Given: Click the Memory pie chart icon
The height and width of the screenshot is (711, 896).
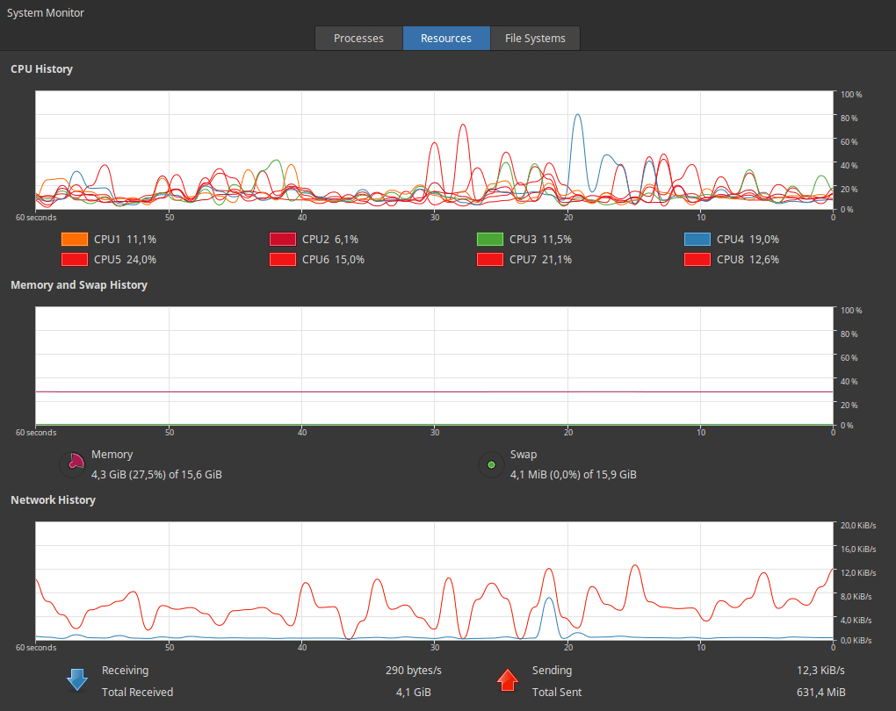Looking at the screenshot, I should tap(74, 464).
